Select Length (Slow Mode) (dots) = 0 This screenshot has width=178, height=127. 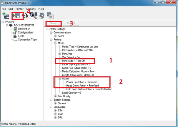tap(78, 75)
